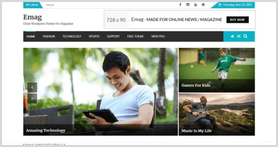Viewport: 278px width, 147px height.
Task: Open the Music Is My Life article
Action: click(197, 131)
